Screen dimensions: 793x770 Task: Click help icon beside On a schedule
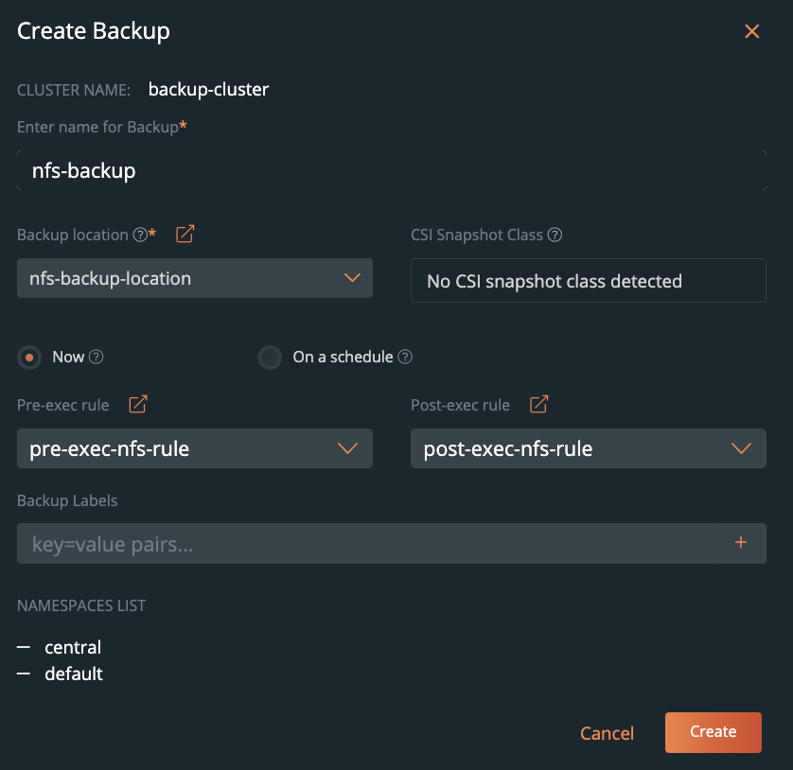point(405,358)
